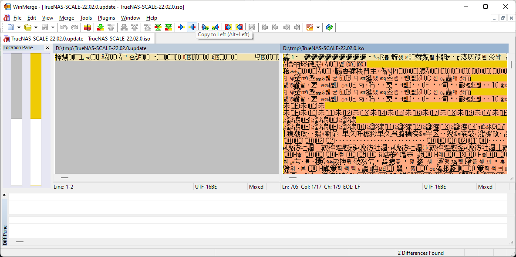Click the Previous Conflict gray up-arrow icon

point(135,27)
